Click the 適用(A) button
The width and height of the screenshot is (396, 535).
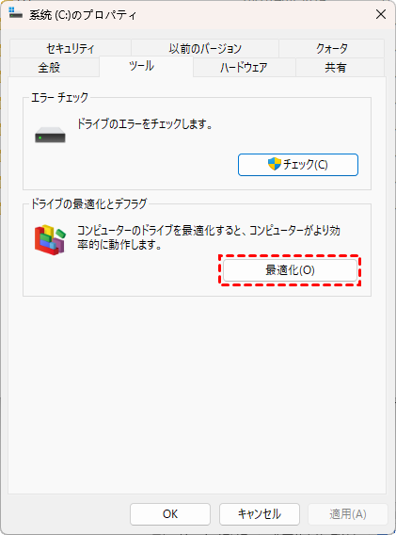click(348, 514)
